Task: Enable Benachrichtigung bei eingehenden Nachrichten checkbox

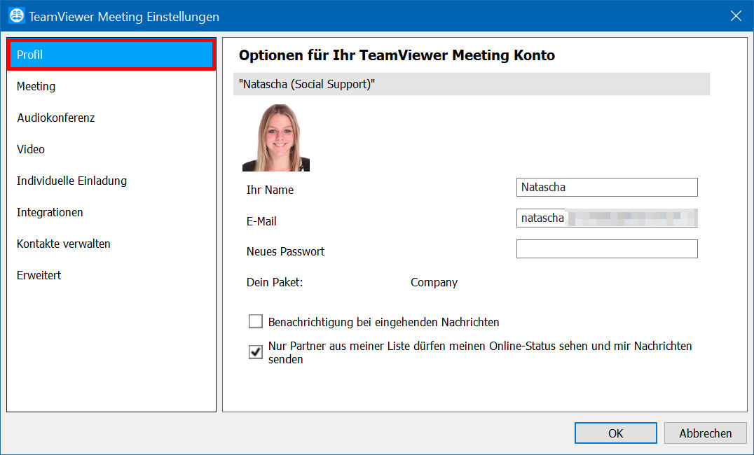Action: tap(255, 321)
